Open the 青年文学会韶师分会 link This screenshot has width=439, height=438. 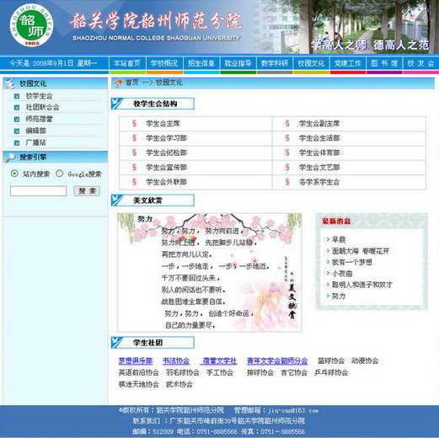pos(277,361)
